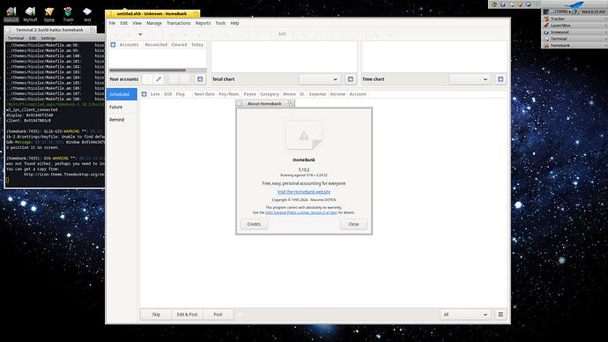Click the Close button in About HomeBank

pyautogui.click(x=353, y=224)
